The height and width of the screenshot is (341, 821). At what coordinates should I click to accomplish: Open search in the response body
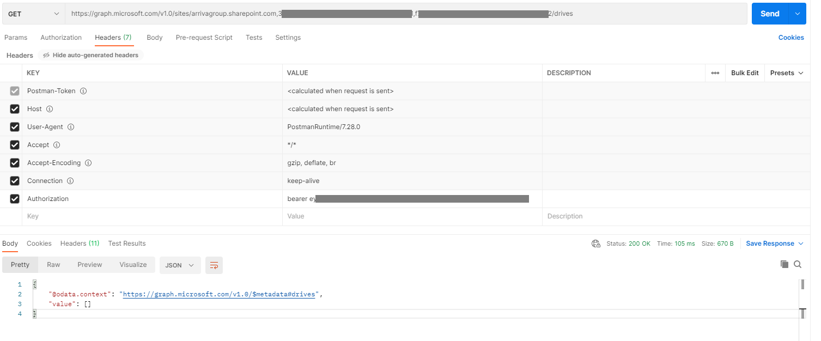pyautogui.click(x=798, y=264)
